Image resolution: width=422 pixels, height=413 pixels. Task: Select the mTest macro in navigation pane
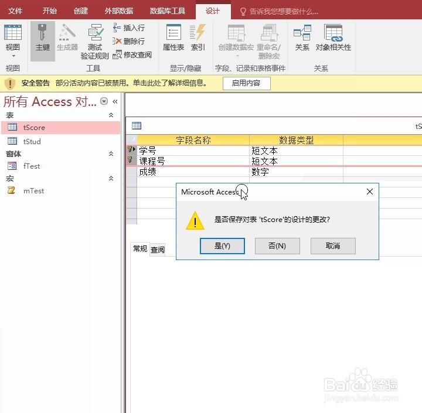60,191
